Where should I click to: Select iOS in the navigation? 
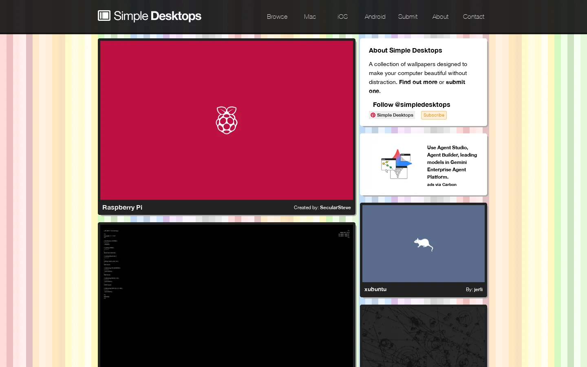pos(342,17)
